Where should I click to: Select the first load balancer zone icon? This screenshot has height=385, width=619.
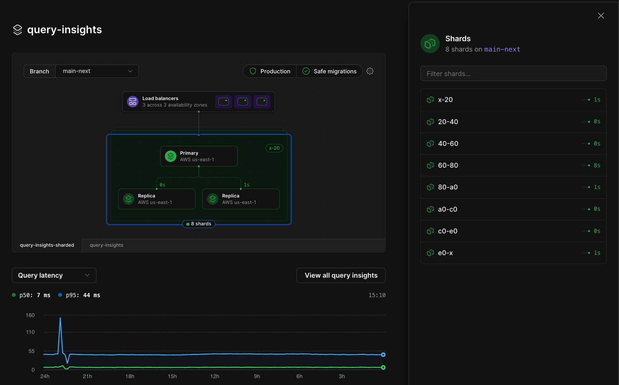pos(223,102)
